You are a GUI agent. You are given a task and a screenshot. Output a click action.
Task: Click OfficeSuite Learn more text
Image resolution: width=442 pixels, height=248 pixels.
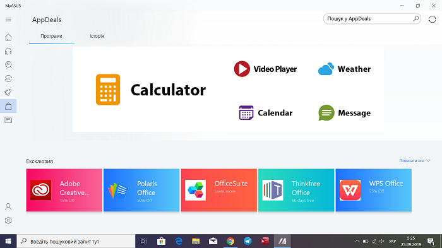pos(225,191)
